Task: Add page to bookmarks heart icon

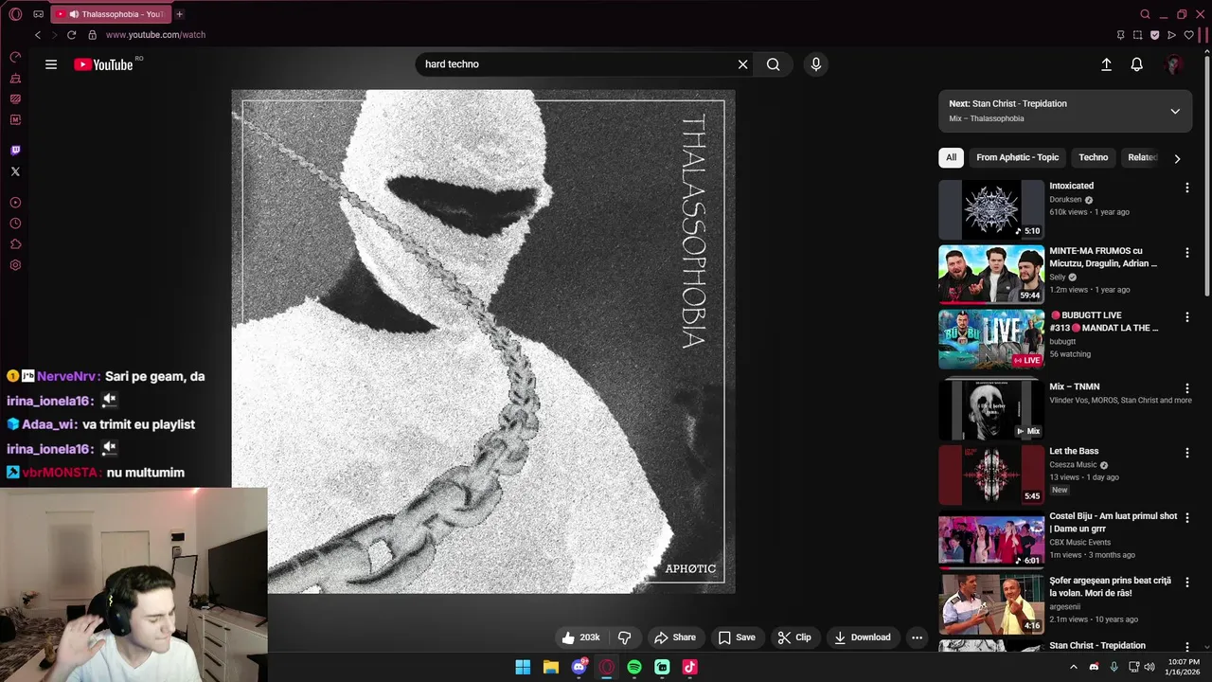Action: [1188, 35]
